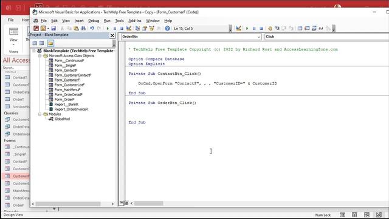Open Find with the binoculars icon
The height and width of the screenshot is (219, 389).
(x=83, y=29)
